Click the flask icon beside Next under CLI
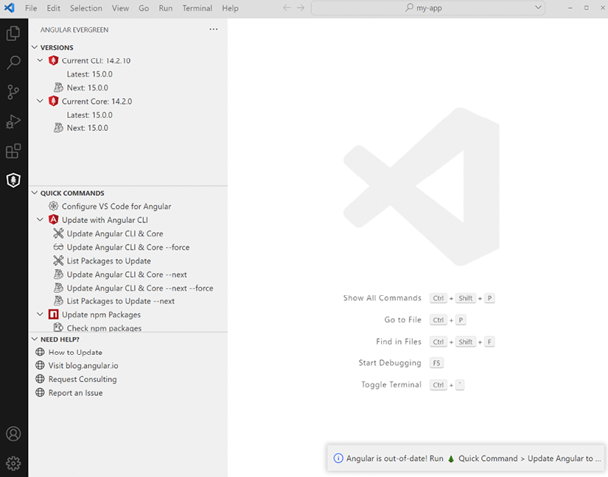Image resolution: width=608 pixels, height=477 pixels. pos(58,88)
